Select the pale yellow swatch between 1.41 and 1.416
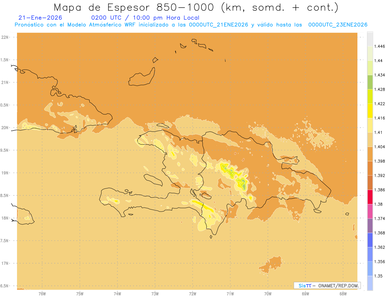Screen dimensions: 385x298 (x=370, y=125)
